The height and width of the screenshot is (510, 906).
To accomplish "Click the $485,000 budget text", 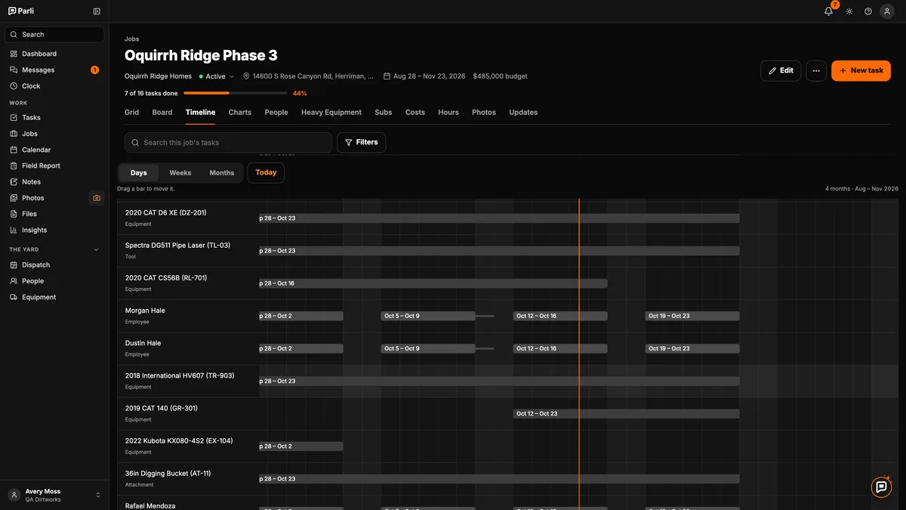I will point(500,76).
